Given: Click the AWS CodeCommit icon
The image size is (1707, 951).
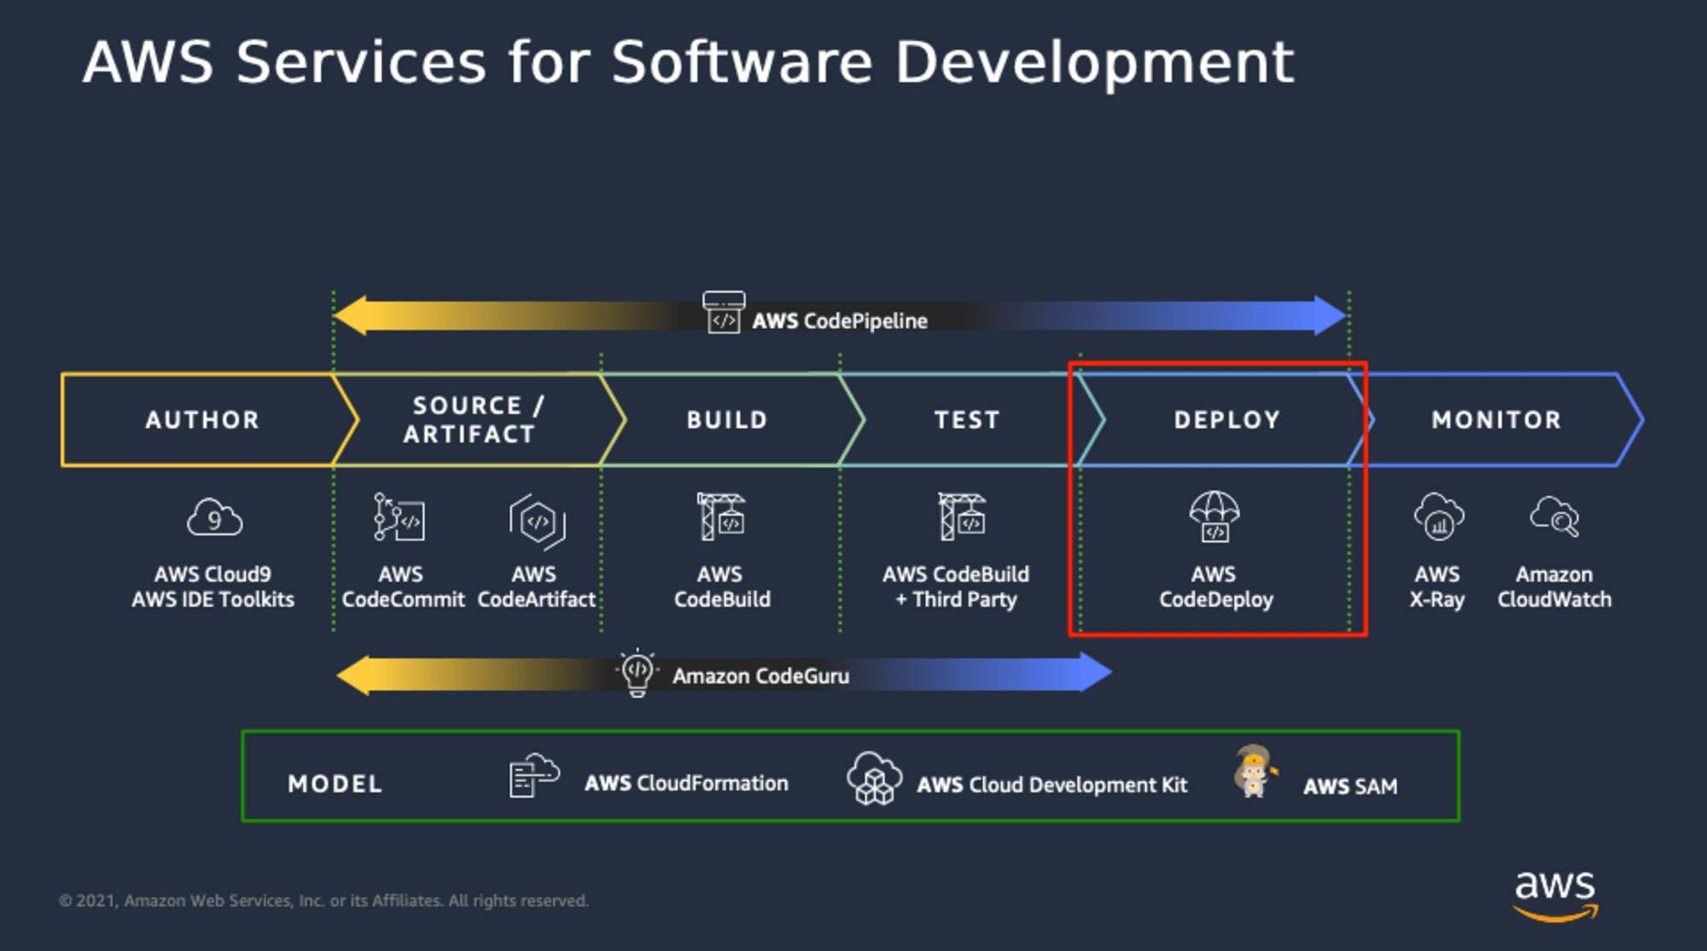Looking at the screenshot, I should pos(399,516).
